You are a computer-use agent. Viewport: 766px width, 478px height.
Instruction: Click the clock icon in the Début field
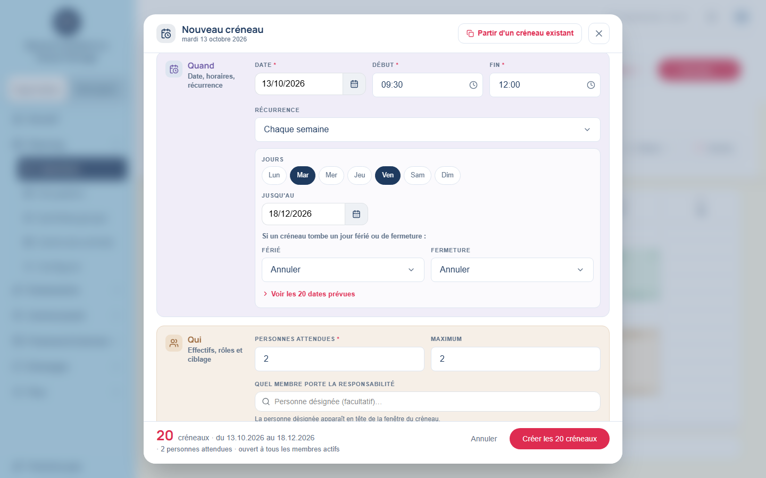tap(473, 85)
